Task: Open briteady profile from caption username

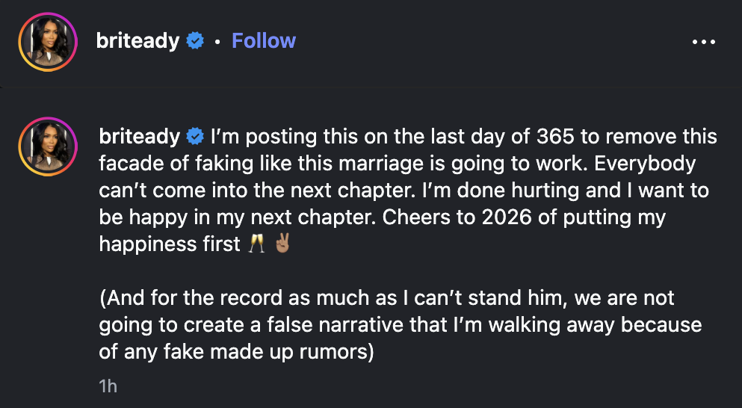Action: 139,137
